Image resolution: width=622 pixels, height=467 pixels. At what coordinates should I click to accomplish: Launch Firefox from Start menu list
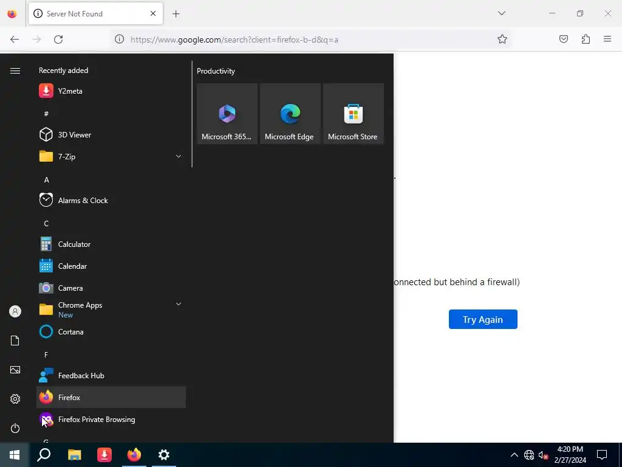coord(111,397)
